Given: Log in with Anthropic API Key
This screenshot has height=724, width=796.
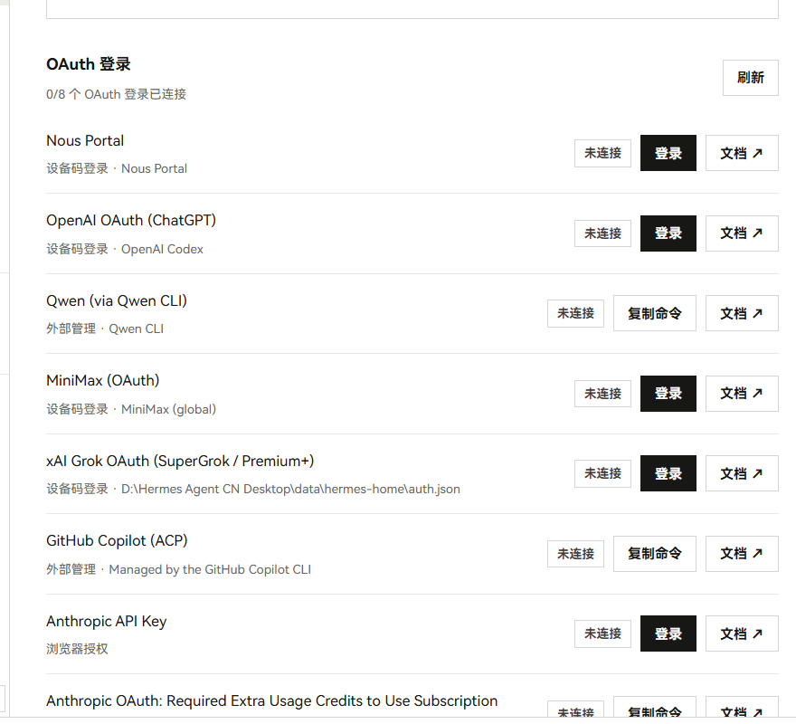Looking at the screenshot, I should pos(668,633).
